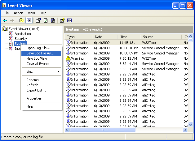Image resolution: width=195 pixels, height=141 pixels.
Task: Choose Save Log File As from context menu
Action: coord(40,53)
